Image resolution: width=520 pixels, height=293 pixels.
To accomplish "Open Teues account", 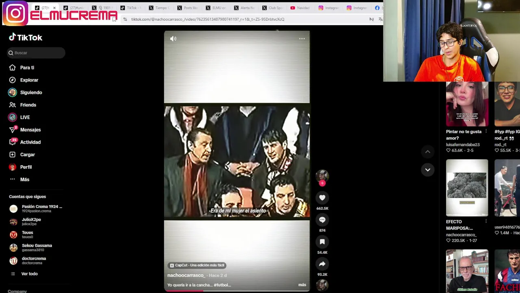I will (22, 235).
